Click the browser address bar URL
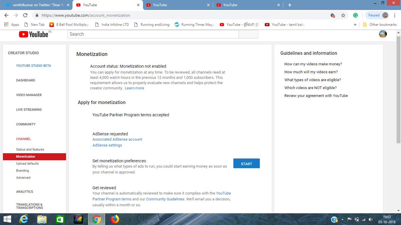 pyautogui.click(x=86, y=15)
